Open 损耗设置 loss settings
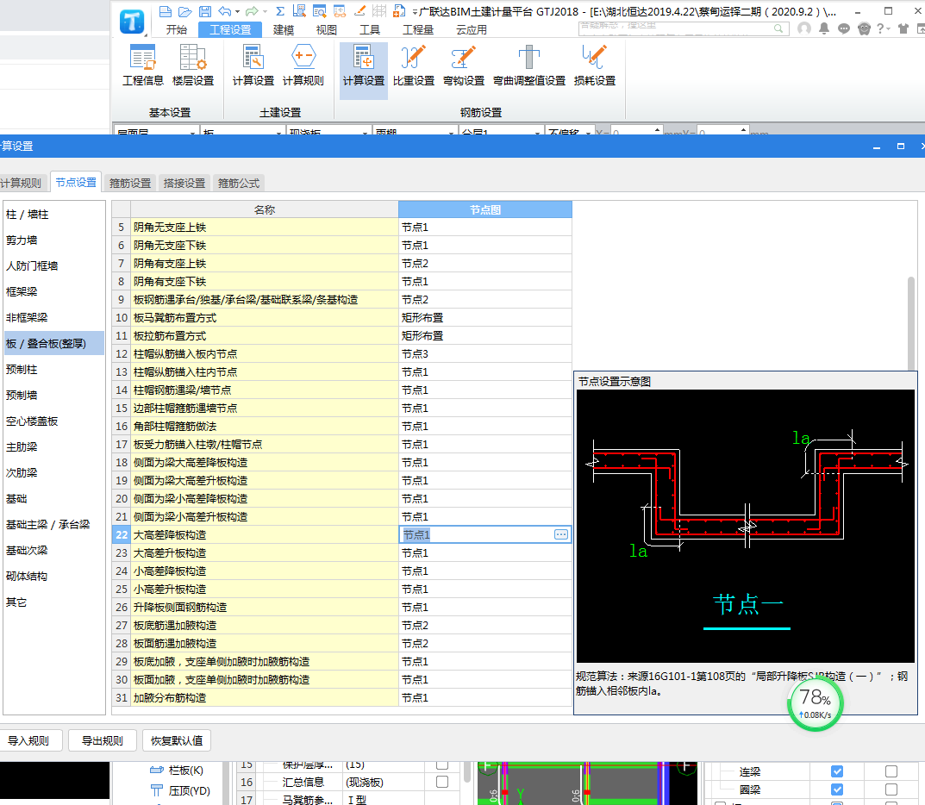The image size is (925, 805). click(595, 66)
